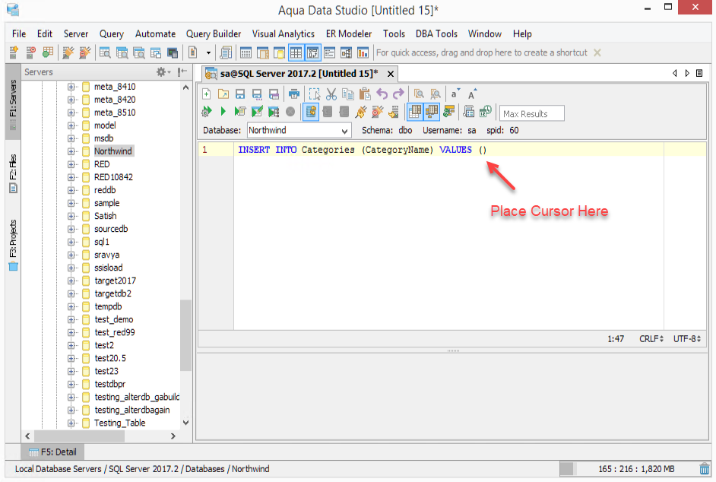Dismiss the quick access shortcut hint X

(597, 52)
